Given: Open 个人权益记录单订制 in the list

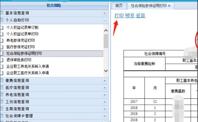Looking at the screenshot, I should click(22, 27).
